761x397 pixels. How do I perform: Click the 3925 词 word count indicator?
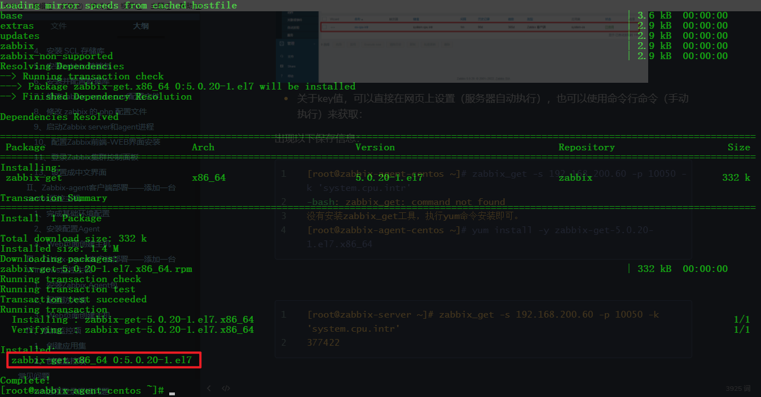tap(738, 388)
